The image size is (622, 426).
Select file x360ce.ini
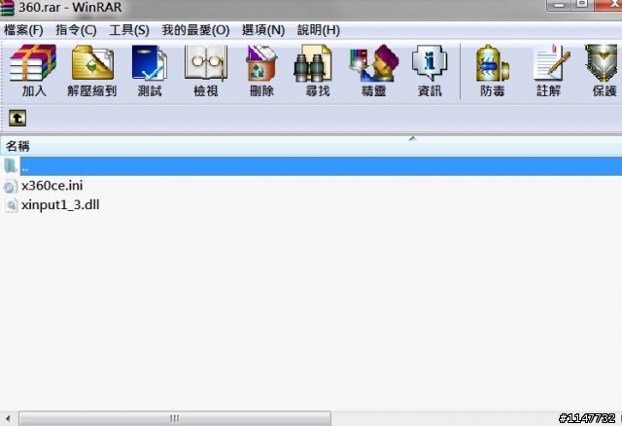[x=52, y=186]
